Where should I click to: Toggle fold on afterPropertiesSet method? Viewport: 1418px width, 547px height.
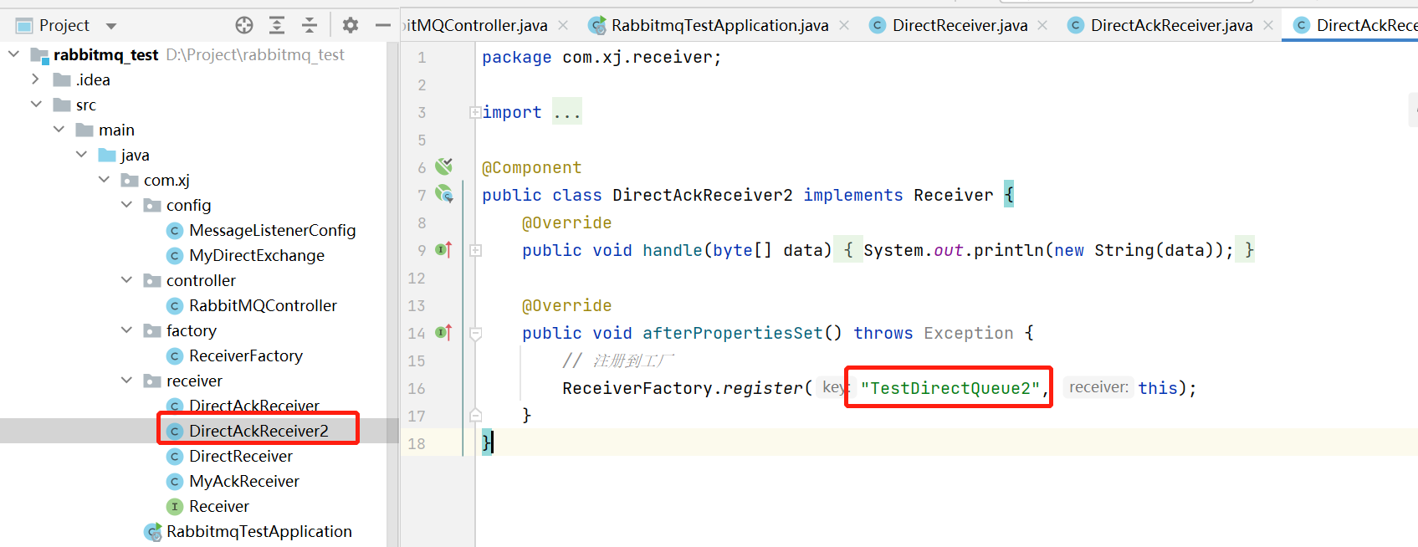point(475,333)
